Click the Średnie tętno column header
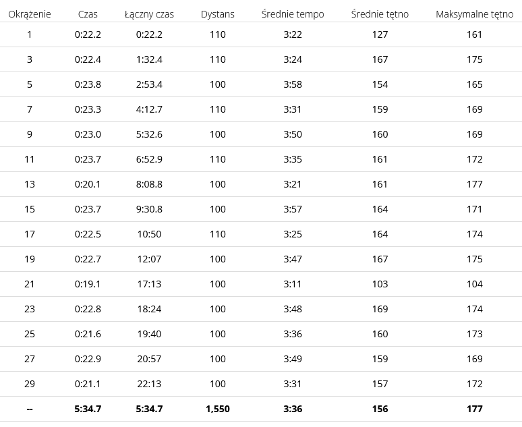 pos(380,14)
